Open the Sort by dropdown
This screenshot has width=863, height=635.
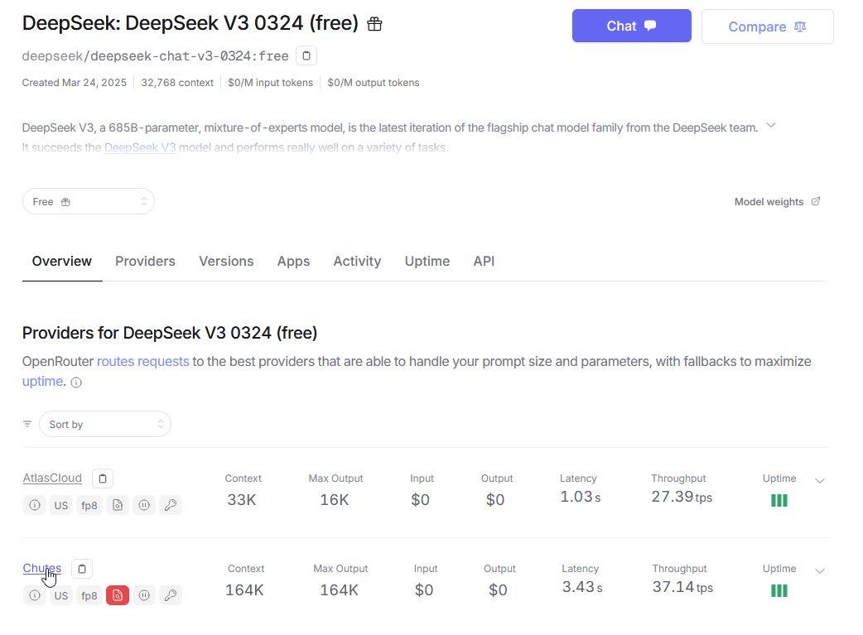click(105, 424)
